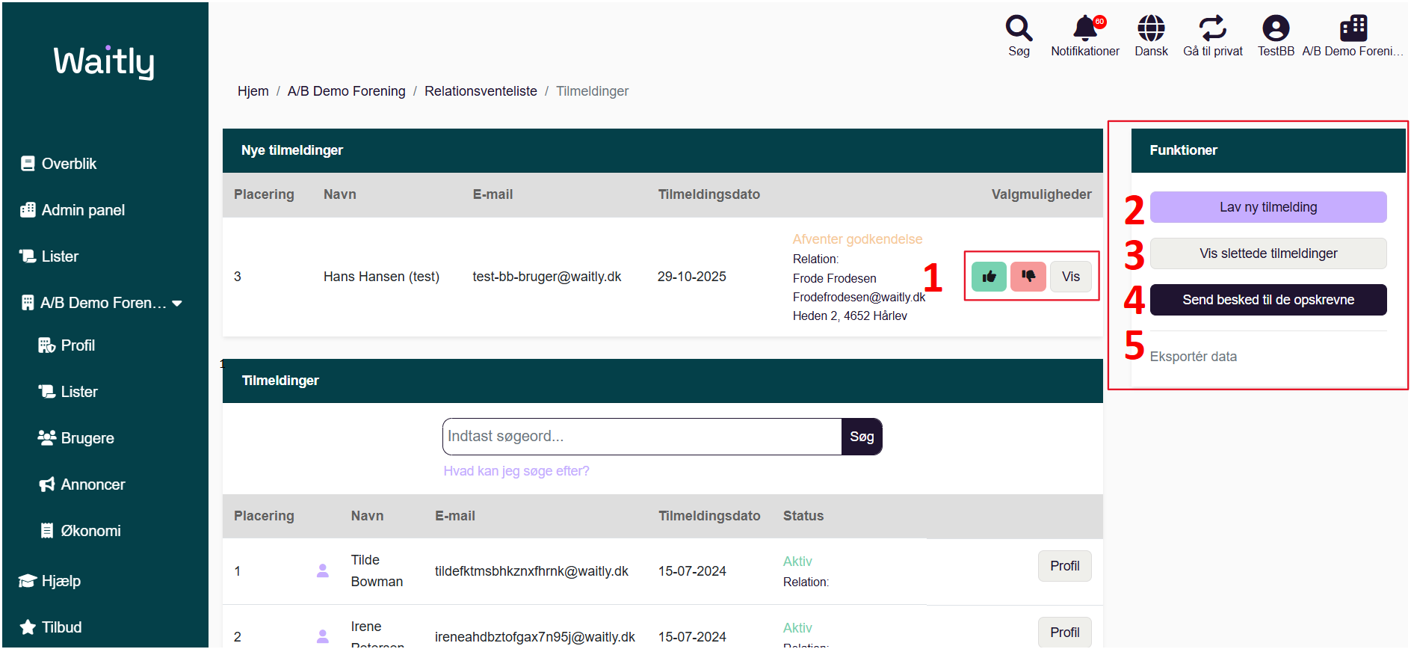
Task: Reject Hans Hansen with thumbs-down button
Action: [x=1028, y=277]
